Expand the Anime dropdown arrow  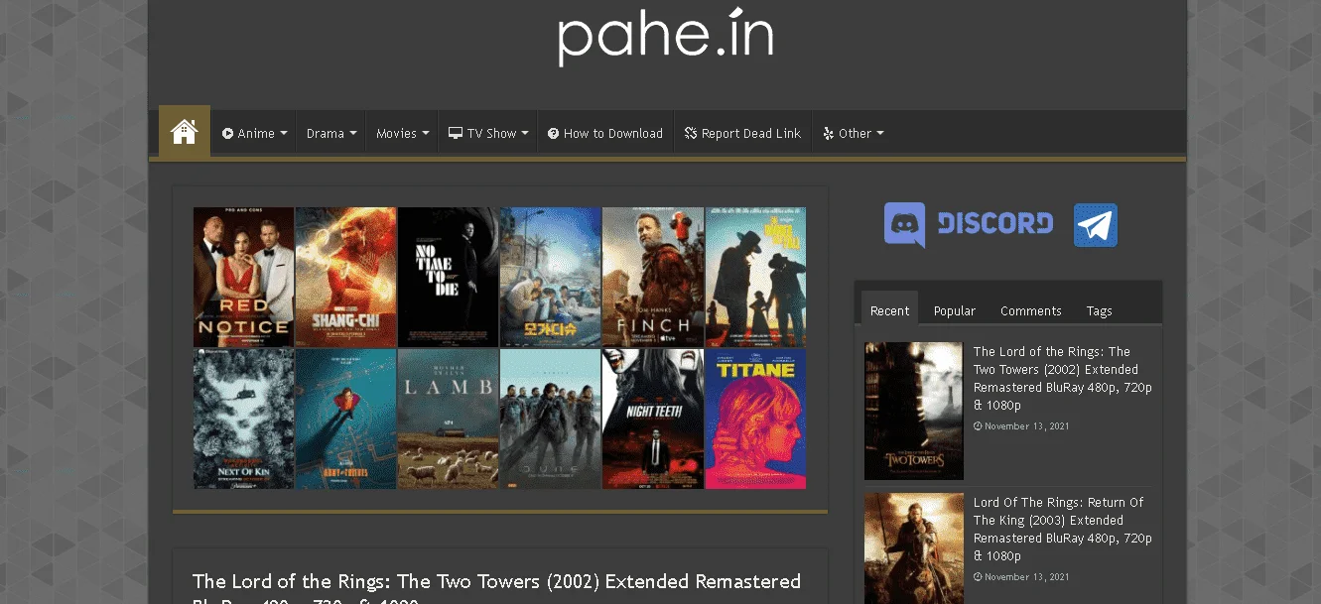(284, 133)
